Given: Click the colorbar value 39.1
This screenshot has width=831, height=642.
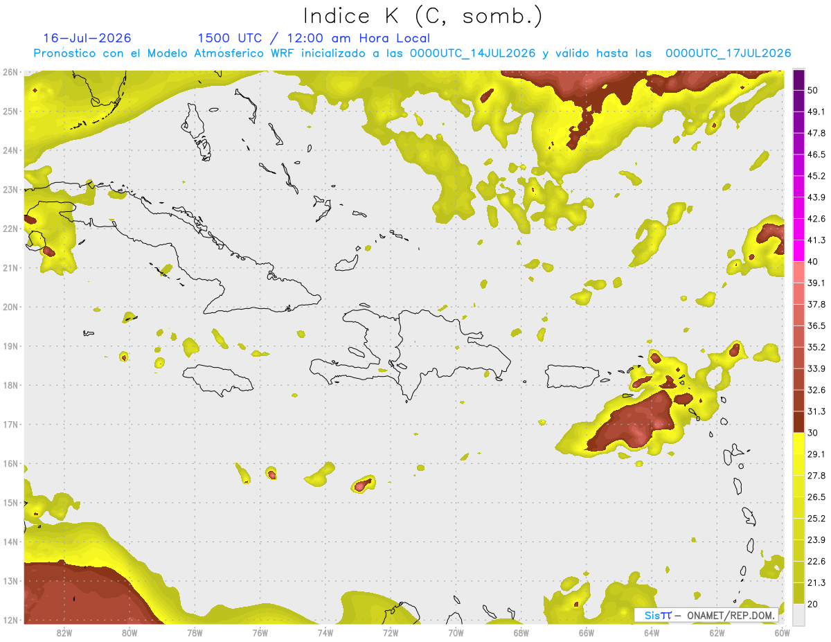Looking at the screenshot, I should point(816,283).
